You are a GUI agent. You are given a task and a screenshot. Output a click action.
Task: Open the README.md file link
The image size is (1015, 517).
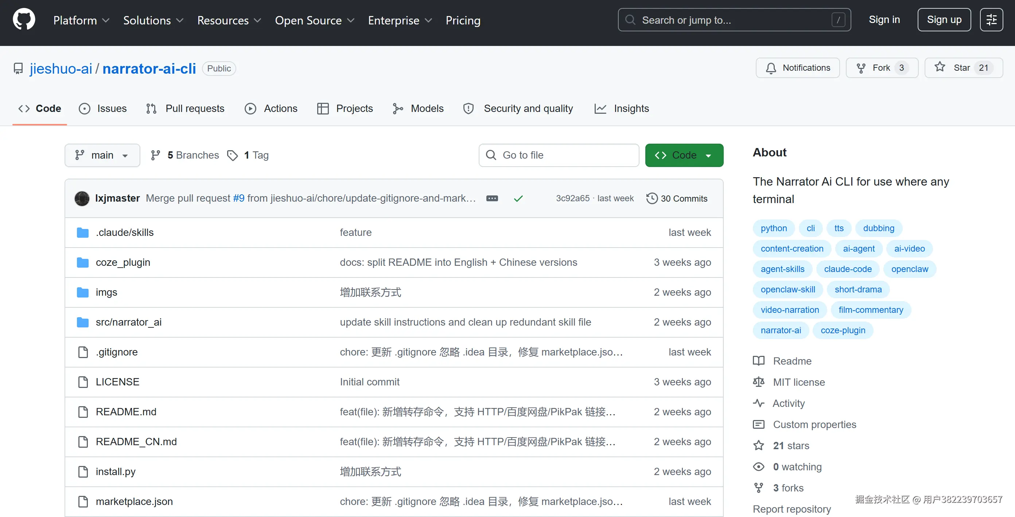pyautogui.click(x=126, y=412)
